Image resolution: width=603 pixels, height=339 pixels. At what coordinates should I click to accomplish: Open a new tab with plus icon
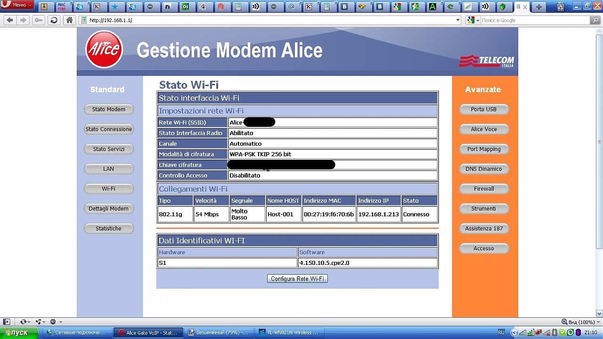[538, 7]
